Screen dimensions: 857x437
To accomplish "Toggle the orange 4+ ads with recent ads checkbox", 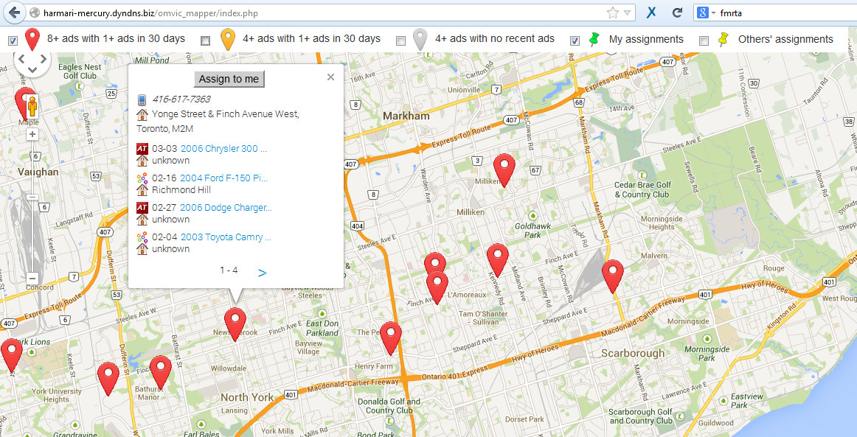I will 206,41.
